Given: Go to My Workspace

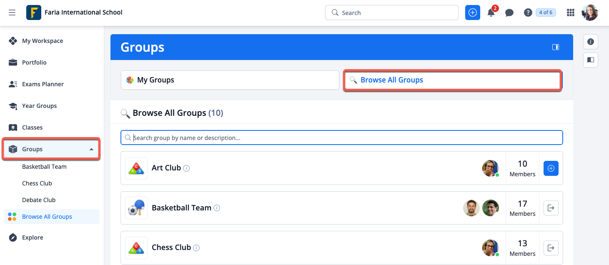Looking at the screenshot, I should tap(43, 41).
